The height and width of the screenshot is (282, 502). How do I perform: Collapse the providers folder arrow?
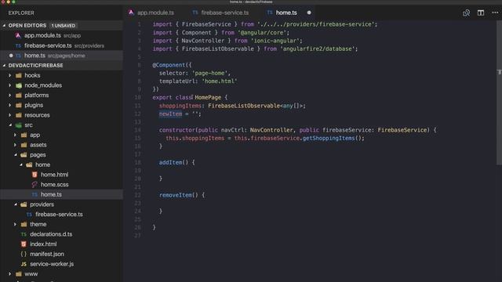[x=15, y=204]
